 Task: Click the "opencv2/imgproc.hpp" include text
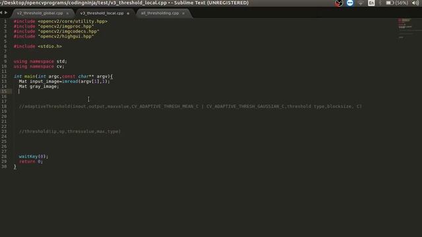click(66, 26)
